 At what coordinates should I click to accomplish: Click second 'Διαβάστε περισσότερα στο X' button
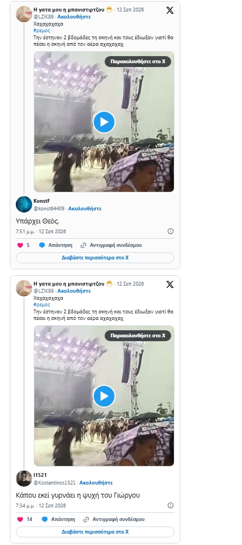tap(95, 532)
